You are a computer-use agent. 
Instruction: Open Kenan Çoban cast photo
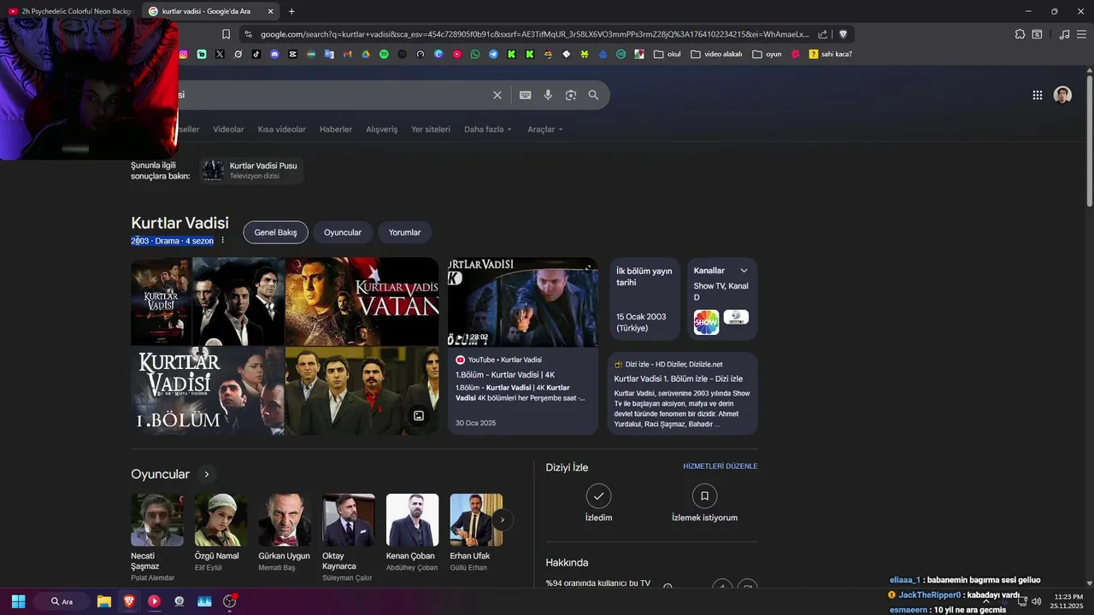(412, 519)
